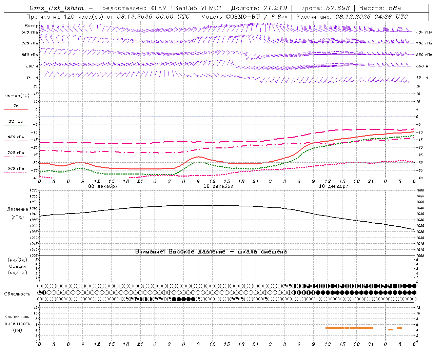
Task: Click the 09 декабря date label
Action: [x=218, y=186]
